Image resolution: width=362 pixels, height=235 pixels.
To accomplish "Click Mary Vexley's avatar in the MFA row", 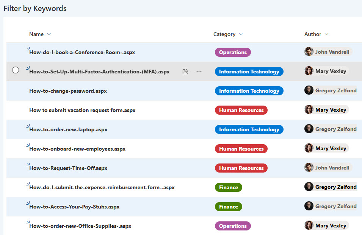I will pyautogui.click(x=309, y=71).
